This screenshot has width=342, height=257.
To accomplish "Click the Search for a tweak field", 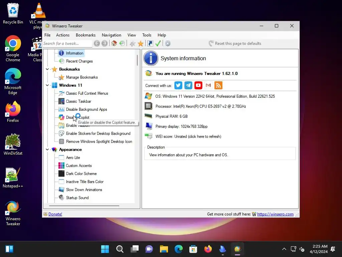I will point(67,44).
